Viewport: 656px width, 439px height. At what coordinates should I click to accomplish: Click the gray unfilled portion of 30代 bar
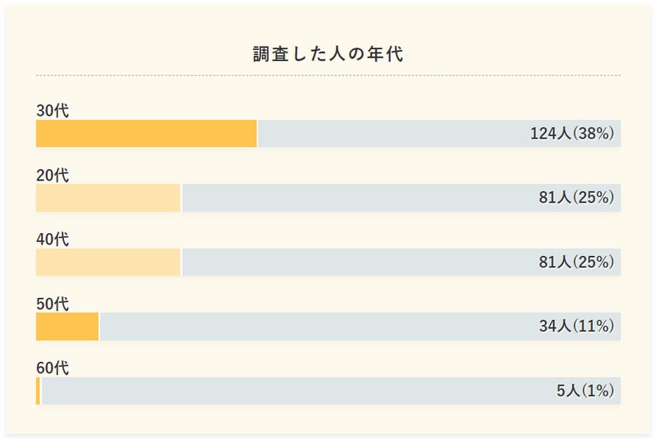pyautogui.click(x=386, y=133)
